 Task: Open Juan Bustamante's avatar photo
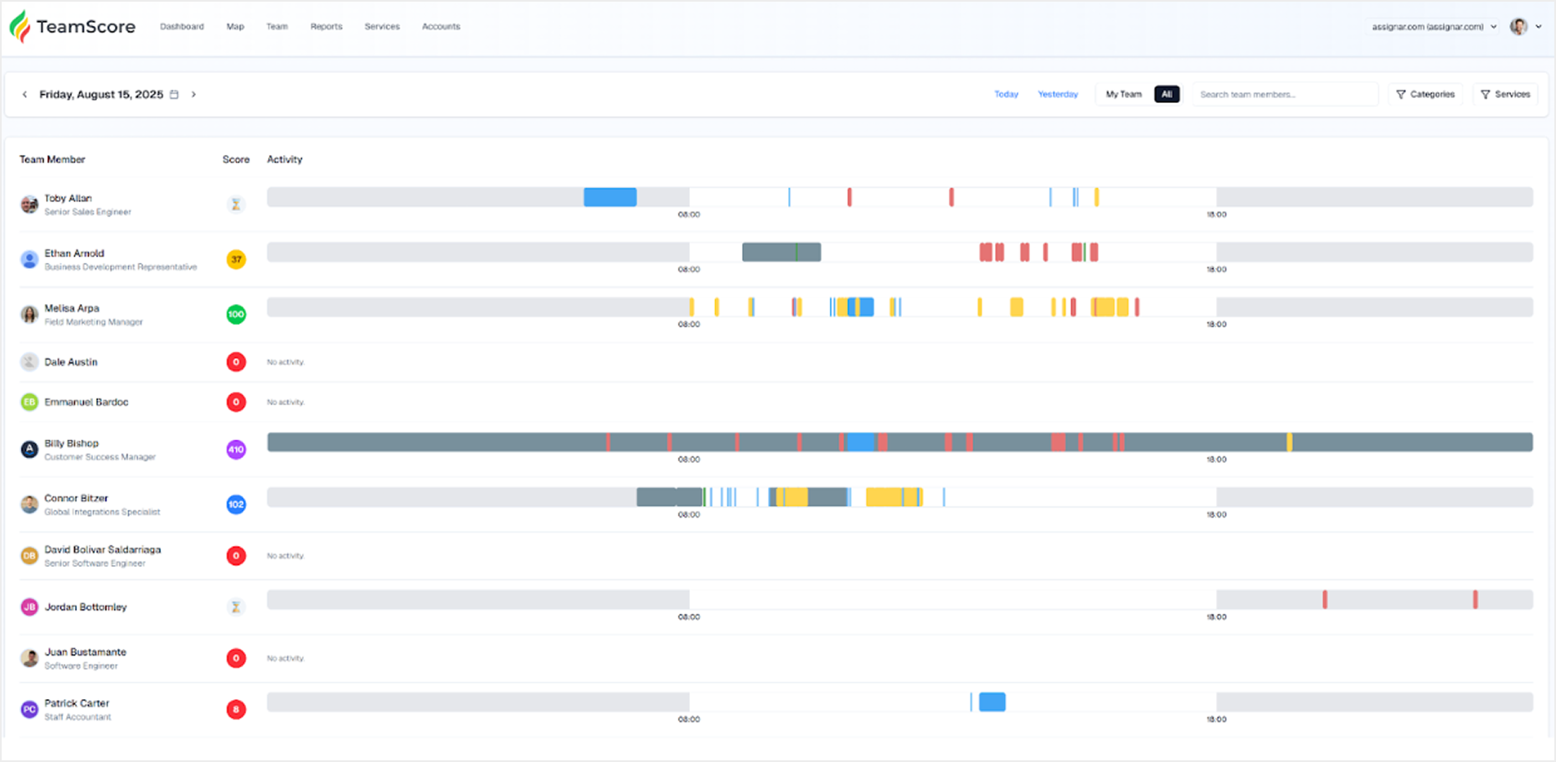click(x=29, y=658)
